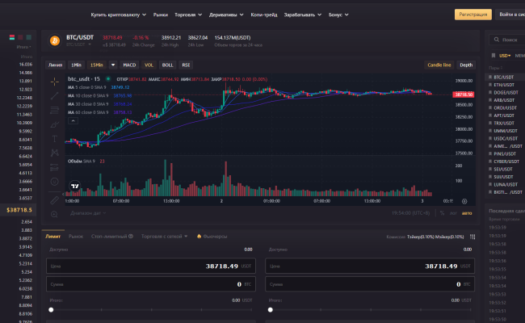Screen dimensions: 525x323
Task: Toggle the BOLL indicator
Action: pyautogui.click(x=167, y=65)
